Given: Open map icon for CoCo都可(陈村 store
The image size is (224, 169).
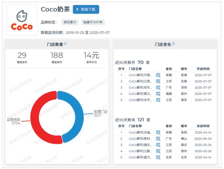Looking at the screenshot, I should pyautogui.click(x=158, y=139).
